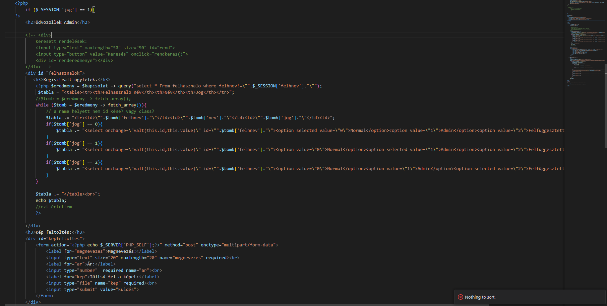Click the "Keresett rendelések:" commented text
Viewport: 607px width, 306px height.
pyautogui.click(x=61, y=42)
